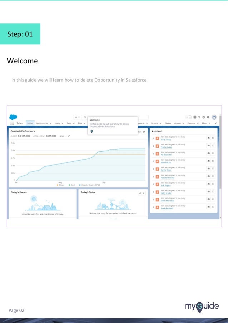Open the Tasks tab dropdown arrow

(74, 123)
